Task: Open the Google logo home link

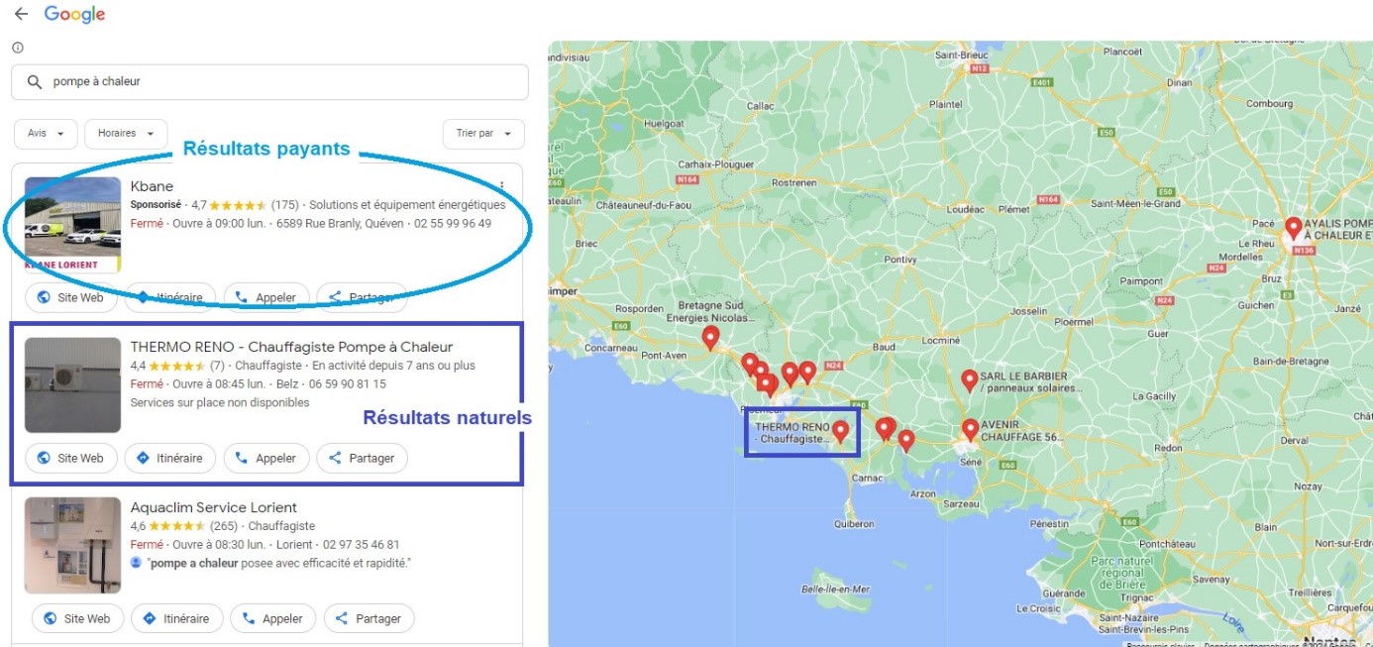Action: 74,15
